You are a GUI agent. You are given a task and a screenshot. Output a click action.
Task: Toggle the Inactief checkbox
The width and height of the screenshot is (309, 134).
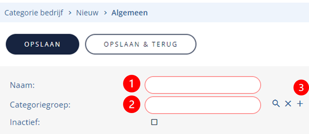coord(154,122)
